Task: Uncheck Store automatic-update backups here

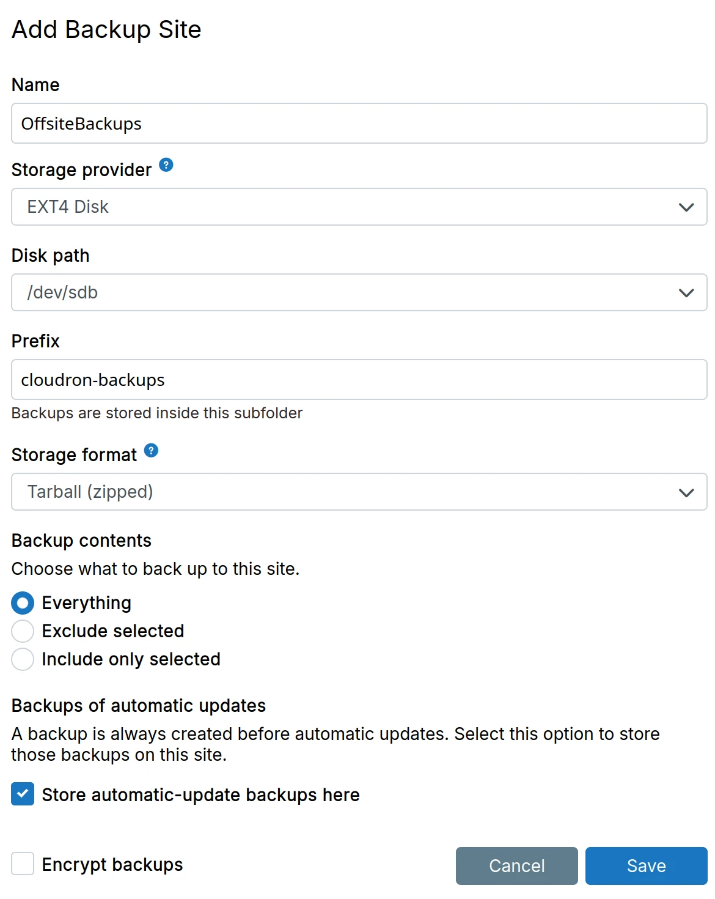Action: [23, 794]
